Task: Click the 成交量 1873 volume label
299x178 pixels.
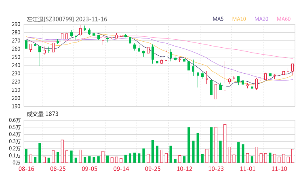Action: [42, 114]
